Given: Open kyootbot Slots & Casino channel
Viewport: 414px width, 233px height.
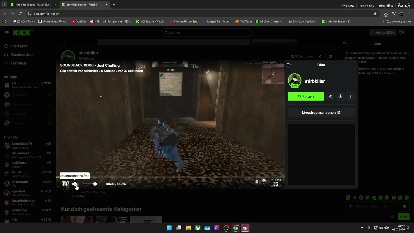Looking at the screenshot, I should pyautogui.click(x=27, y=193).
